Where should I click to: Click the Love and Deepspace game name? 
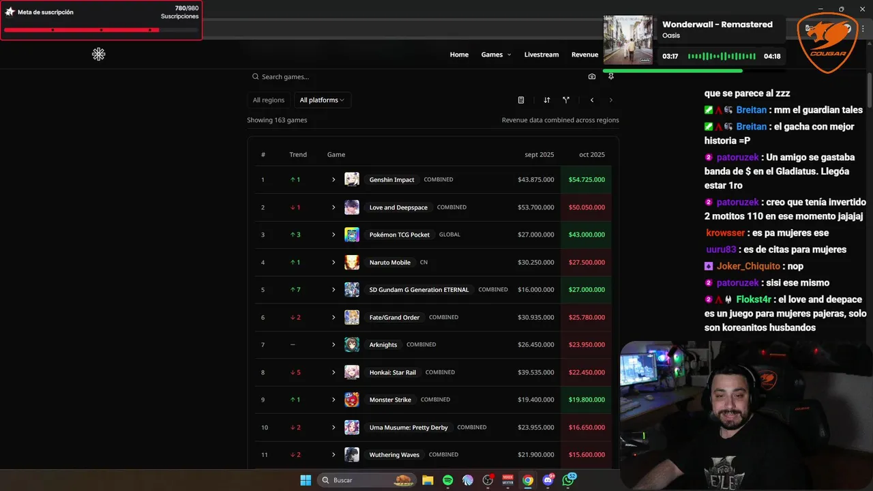pos(398,207)
